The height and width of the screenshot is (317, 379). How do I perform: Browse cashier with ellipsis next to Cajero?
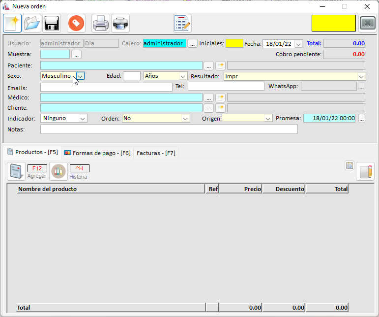(192, 43)
